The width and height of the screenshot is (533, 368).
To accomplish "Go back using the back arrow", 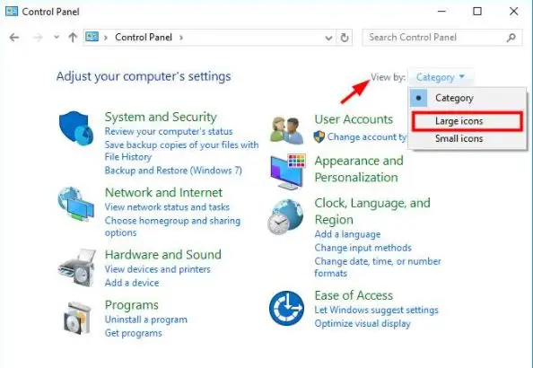I will tap(14, 37).
